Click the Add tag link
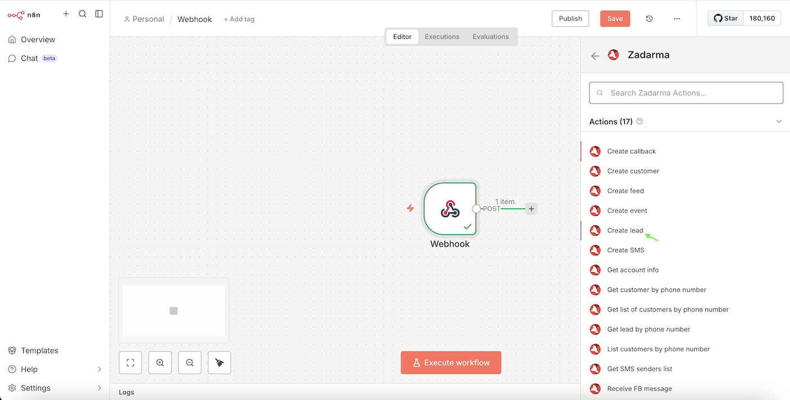 point(239,19)
